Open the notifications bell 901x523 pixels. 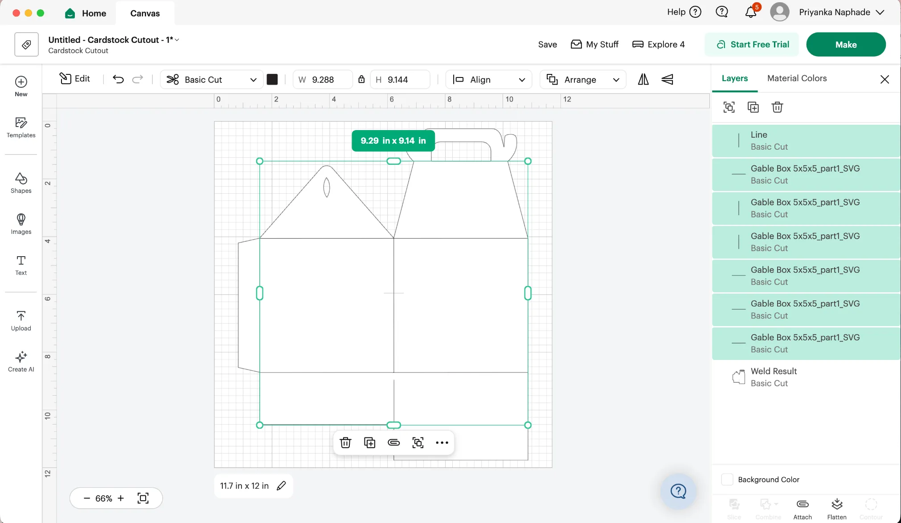[x=751, y=12]
